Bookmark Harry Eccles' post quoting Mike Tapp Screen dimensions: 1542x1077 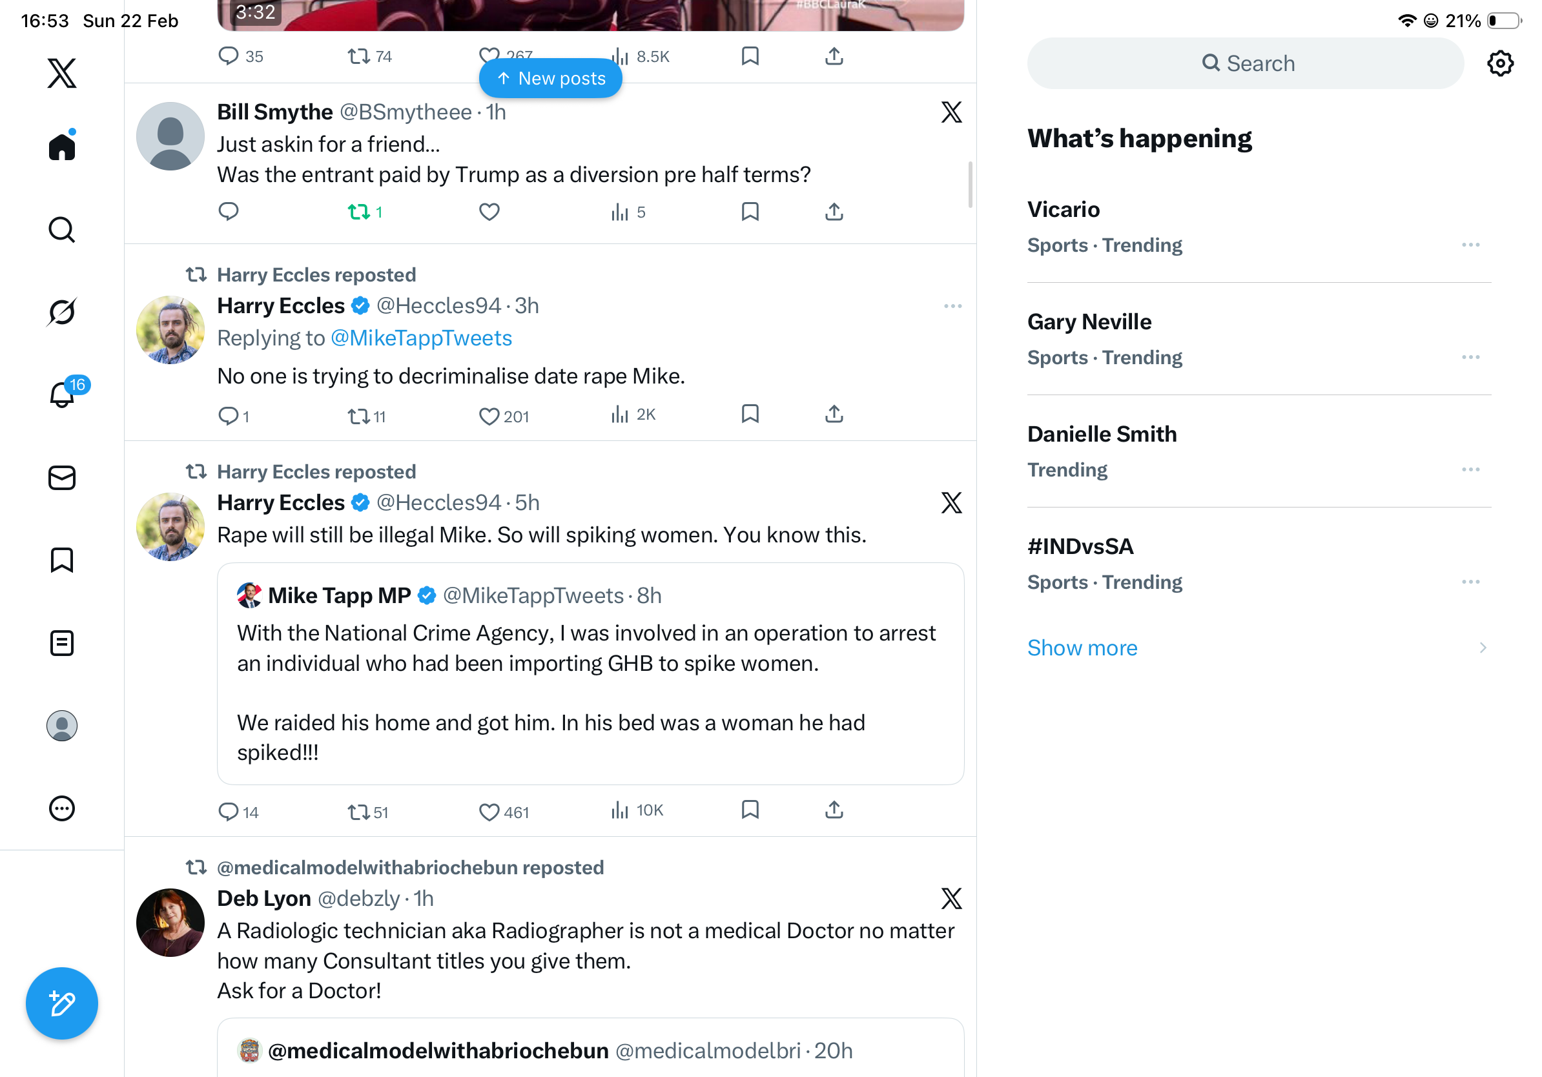[x=750, y=810]
